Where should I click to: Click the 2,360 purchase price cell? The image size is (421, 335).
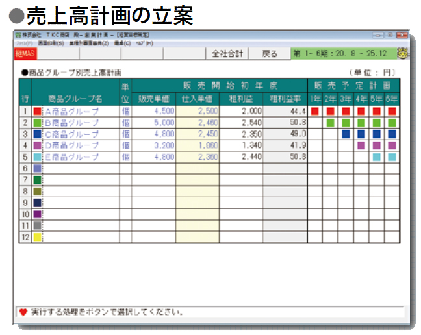pos(198,157)
